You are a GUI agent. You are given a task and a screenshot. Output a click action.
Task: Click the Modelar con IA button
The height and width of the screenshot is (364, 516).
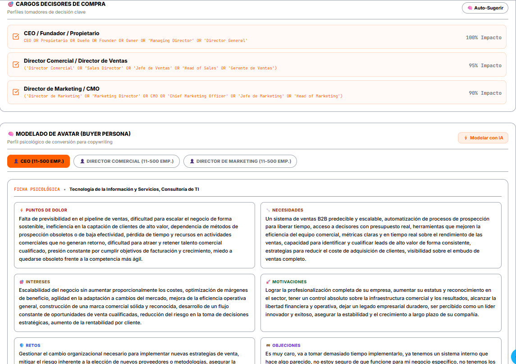tap(483, 138)
